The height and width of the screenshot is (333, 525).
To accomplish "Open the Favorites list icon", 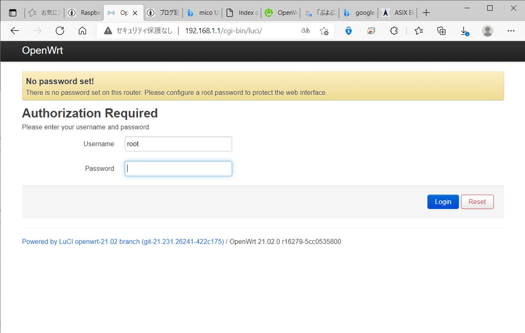I will coord(419,31).
